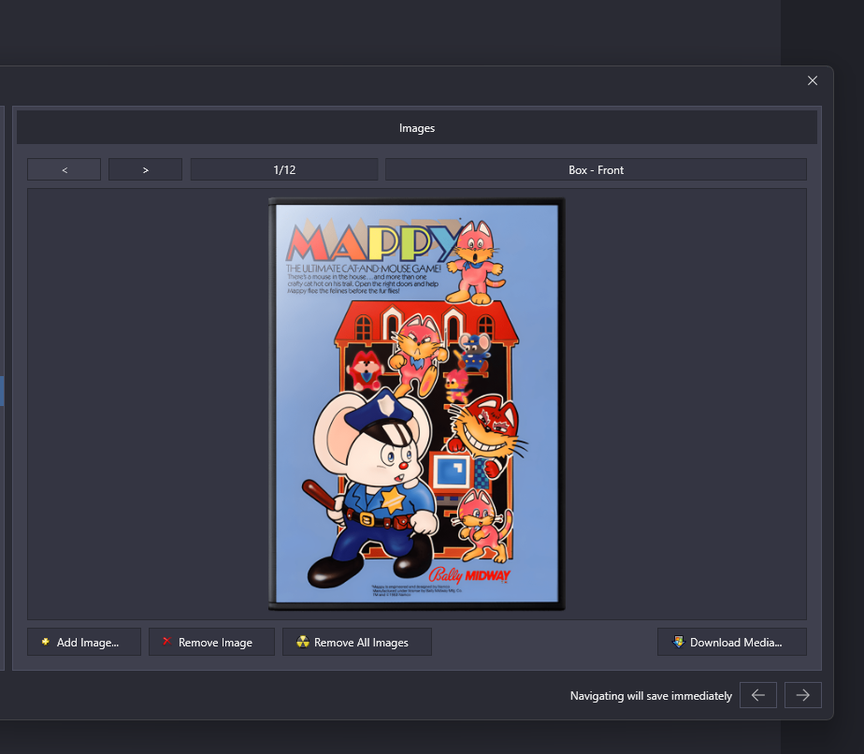The height and width of the screenshot is (754, 864).
Task: Click the red X icon beside Remove Image
Action: [x=166, y=642]
